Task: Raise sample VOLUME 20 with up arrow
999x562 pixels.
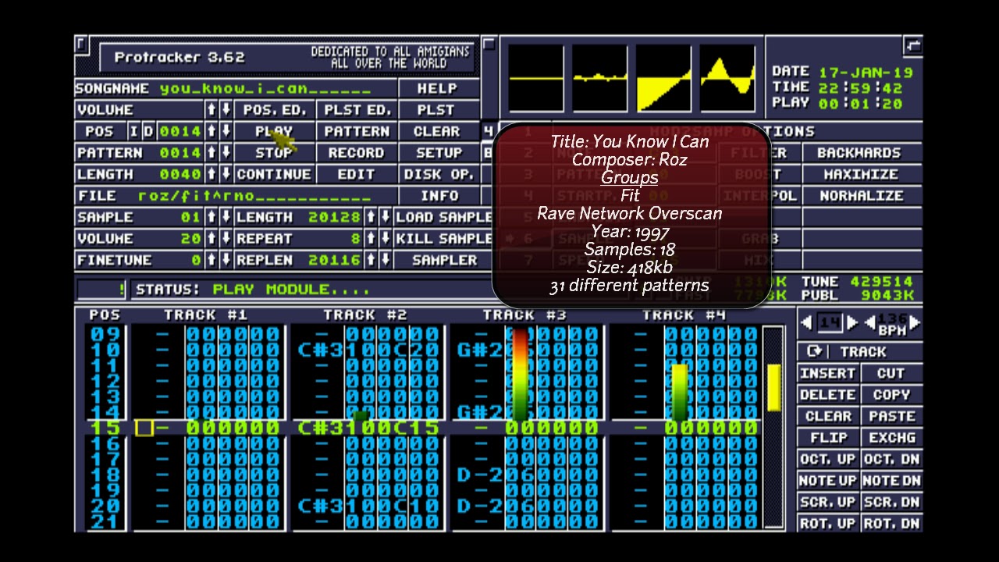Action: tap(211, 239)
